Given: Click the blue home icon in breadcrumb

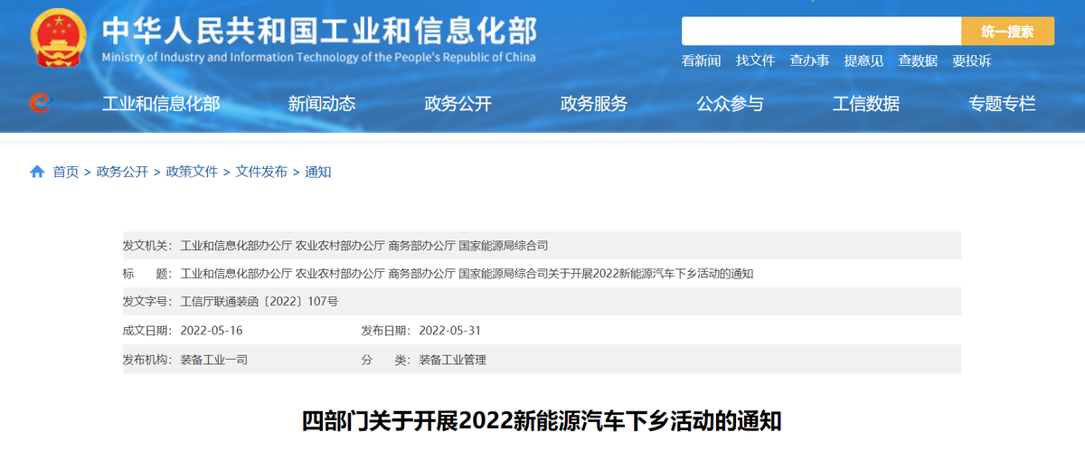Looking at the screenshot, I should 37,172.
